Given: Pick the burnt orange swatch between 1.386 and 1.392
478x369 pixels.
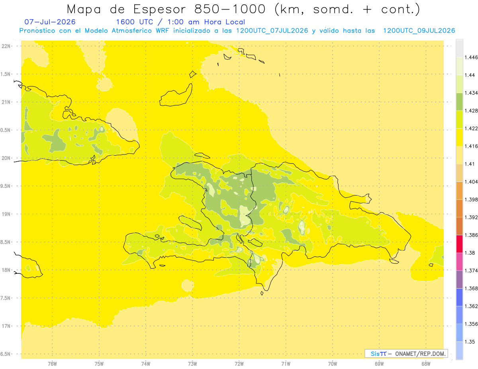Looking at the screenshot, I should 459,226.
